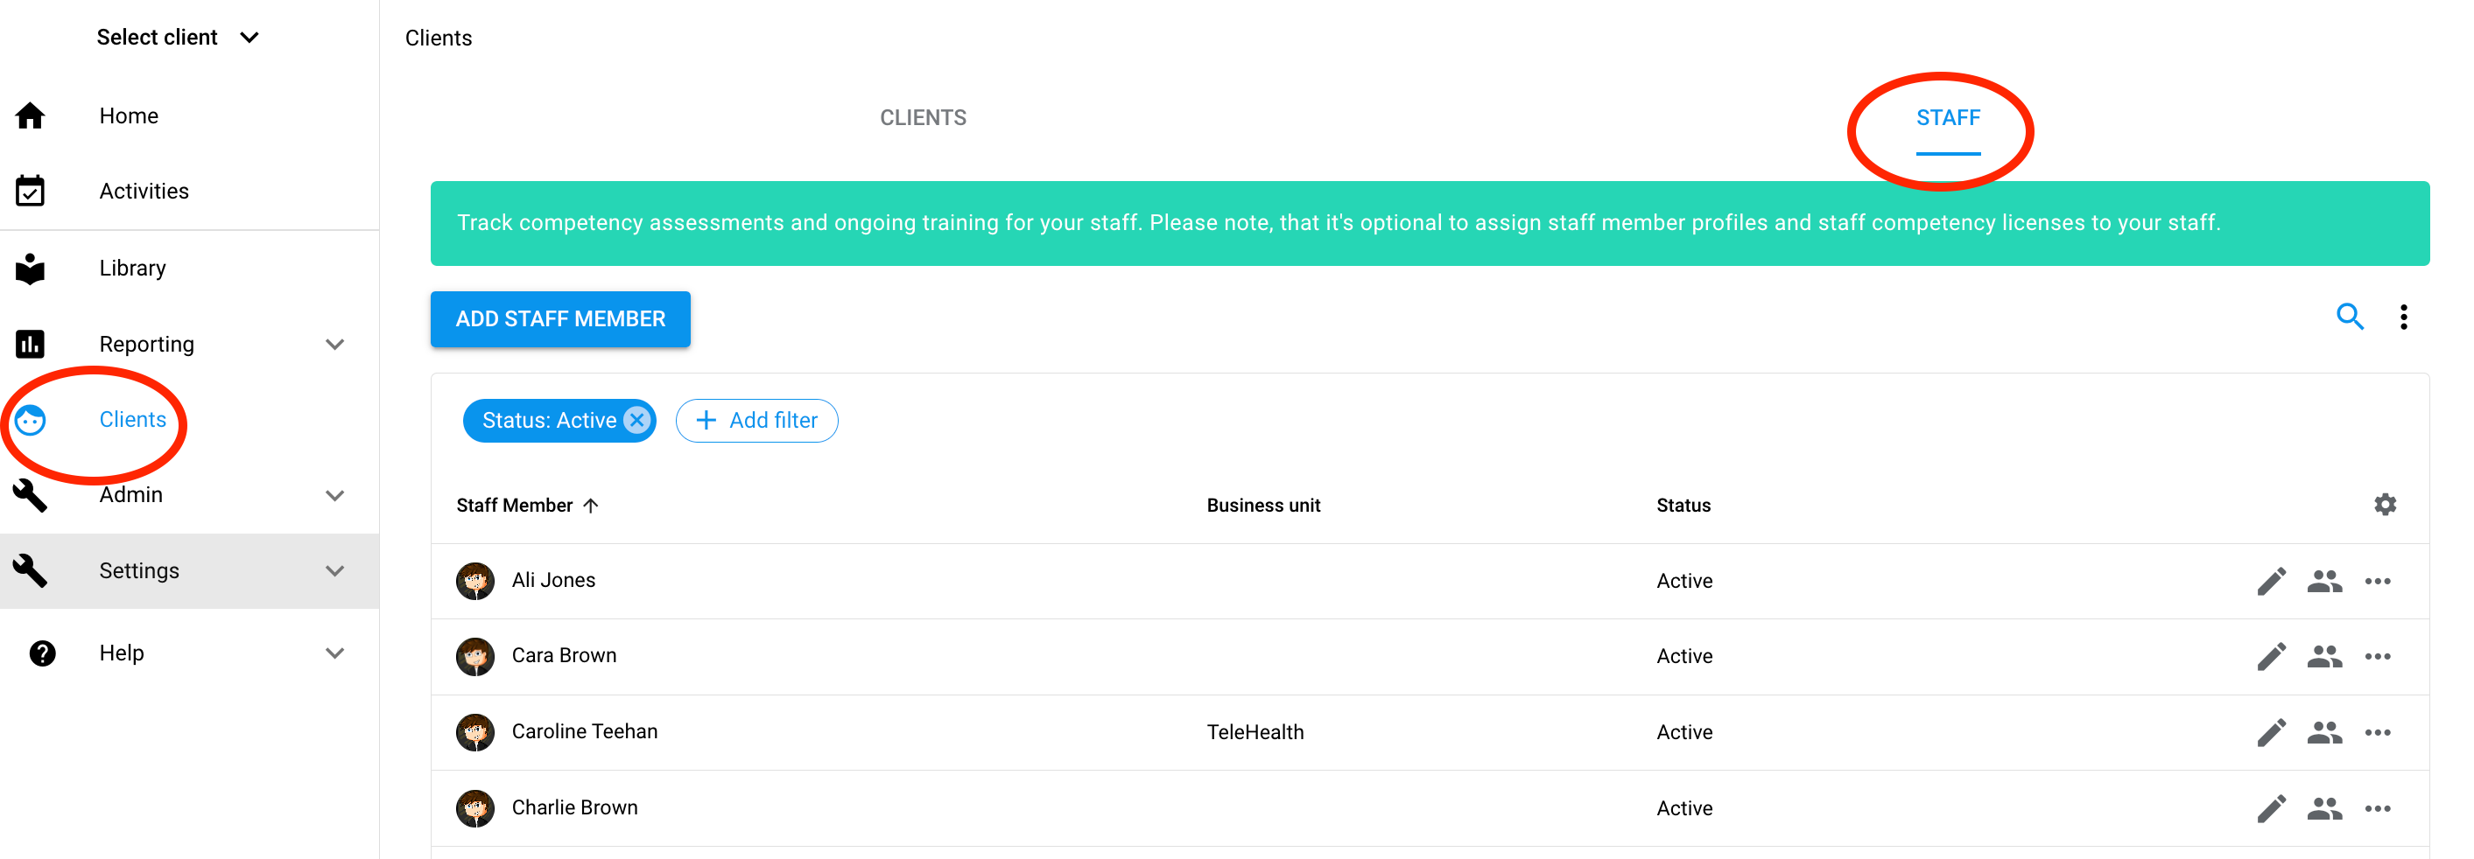The height and width of the screenshot is (859, 2474).
Task: Open Clients in sidebar
Action: [132, 419]
